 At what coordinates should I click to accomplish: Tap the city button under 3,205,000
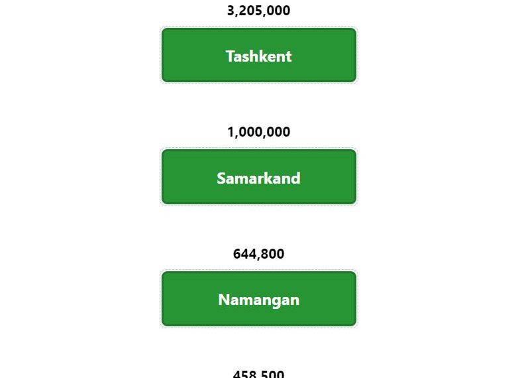(x=259, y=55)
